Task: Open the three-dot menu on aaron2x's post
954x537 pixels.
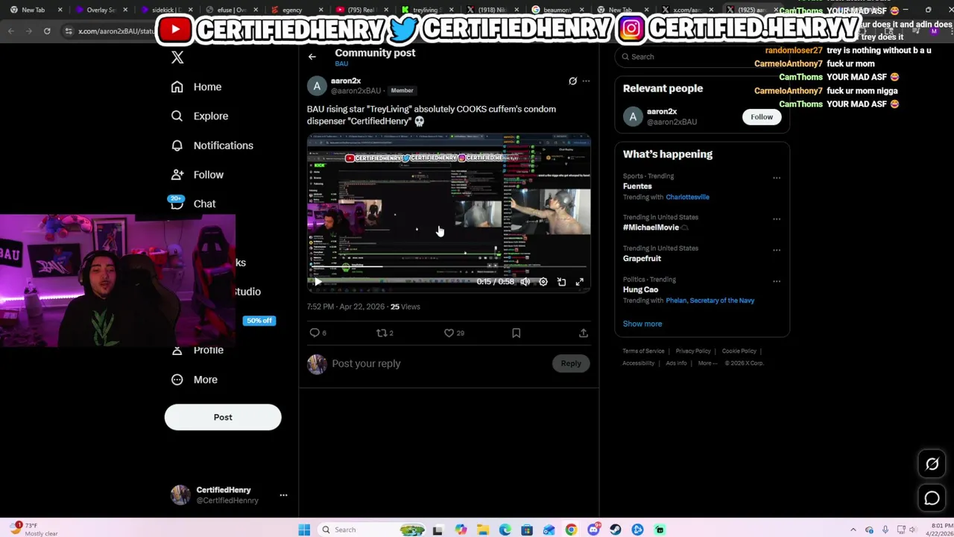Action: (586, 81)
